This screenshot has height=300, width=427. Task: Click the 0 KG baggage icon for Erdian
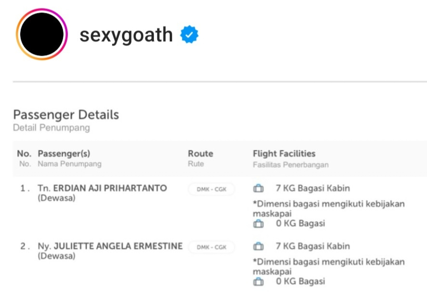click(x=258, y=224)
